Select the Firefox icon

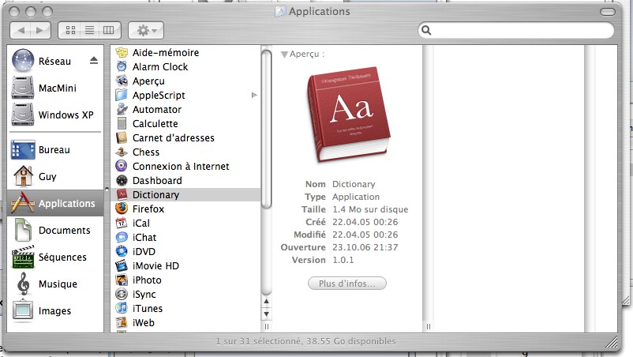(122, 209)
